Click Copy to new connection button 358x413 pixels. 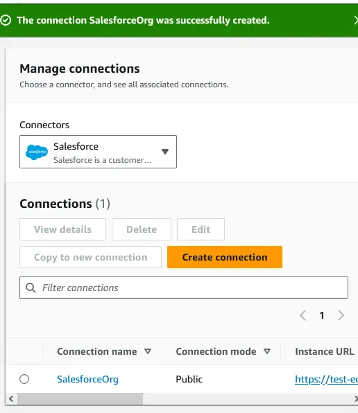pyautogui.click(x=90, y=257)
